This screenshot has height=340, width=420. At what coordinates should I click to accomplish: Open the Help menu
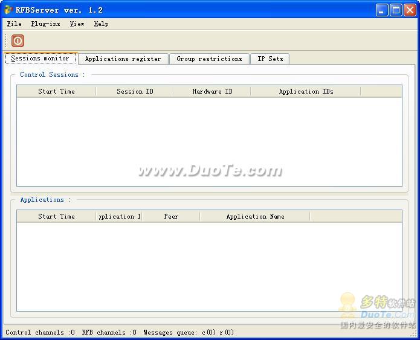(x=101, y=24)
